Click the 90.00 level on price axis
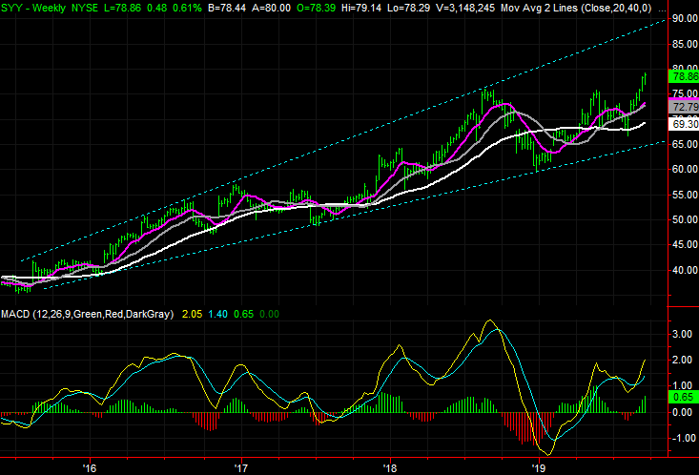 (x=680, y=18)
